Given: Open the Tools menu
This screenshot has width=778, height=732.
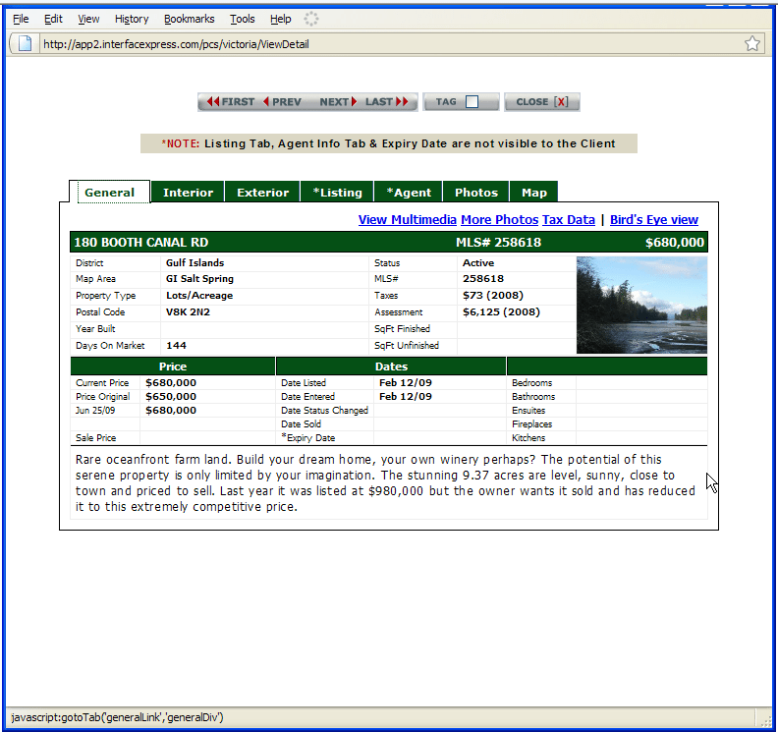Looking at the screenshot, I should (242, 19).
